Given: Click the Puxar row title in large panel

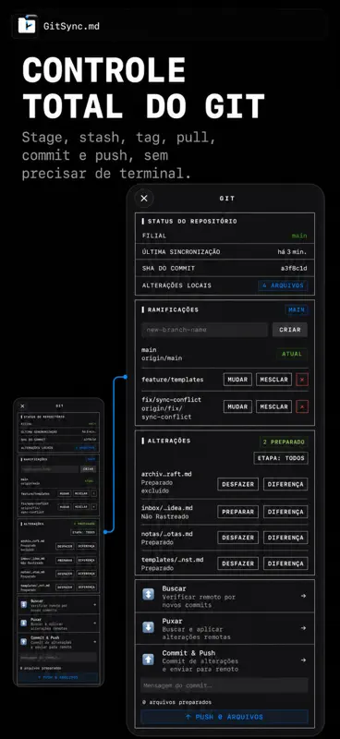Looking at the screenshot, I should click(172, 621).
